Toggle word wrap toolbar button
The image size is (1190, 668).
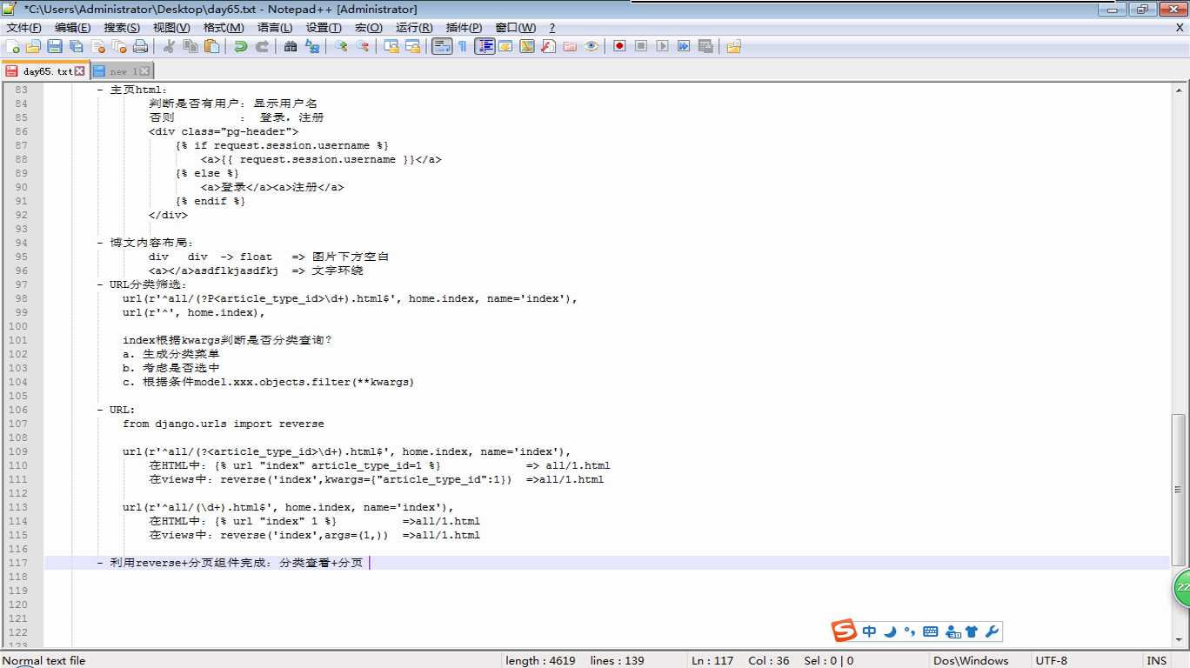442,46
